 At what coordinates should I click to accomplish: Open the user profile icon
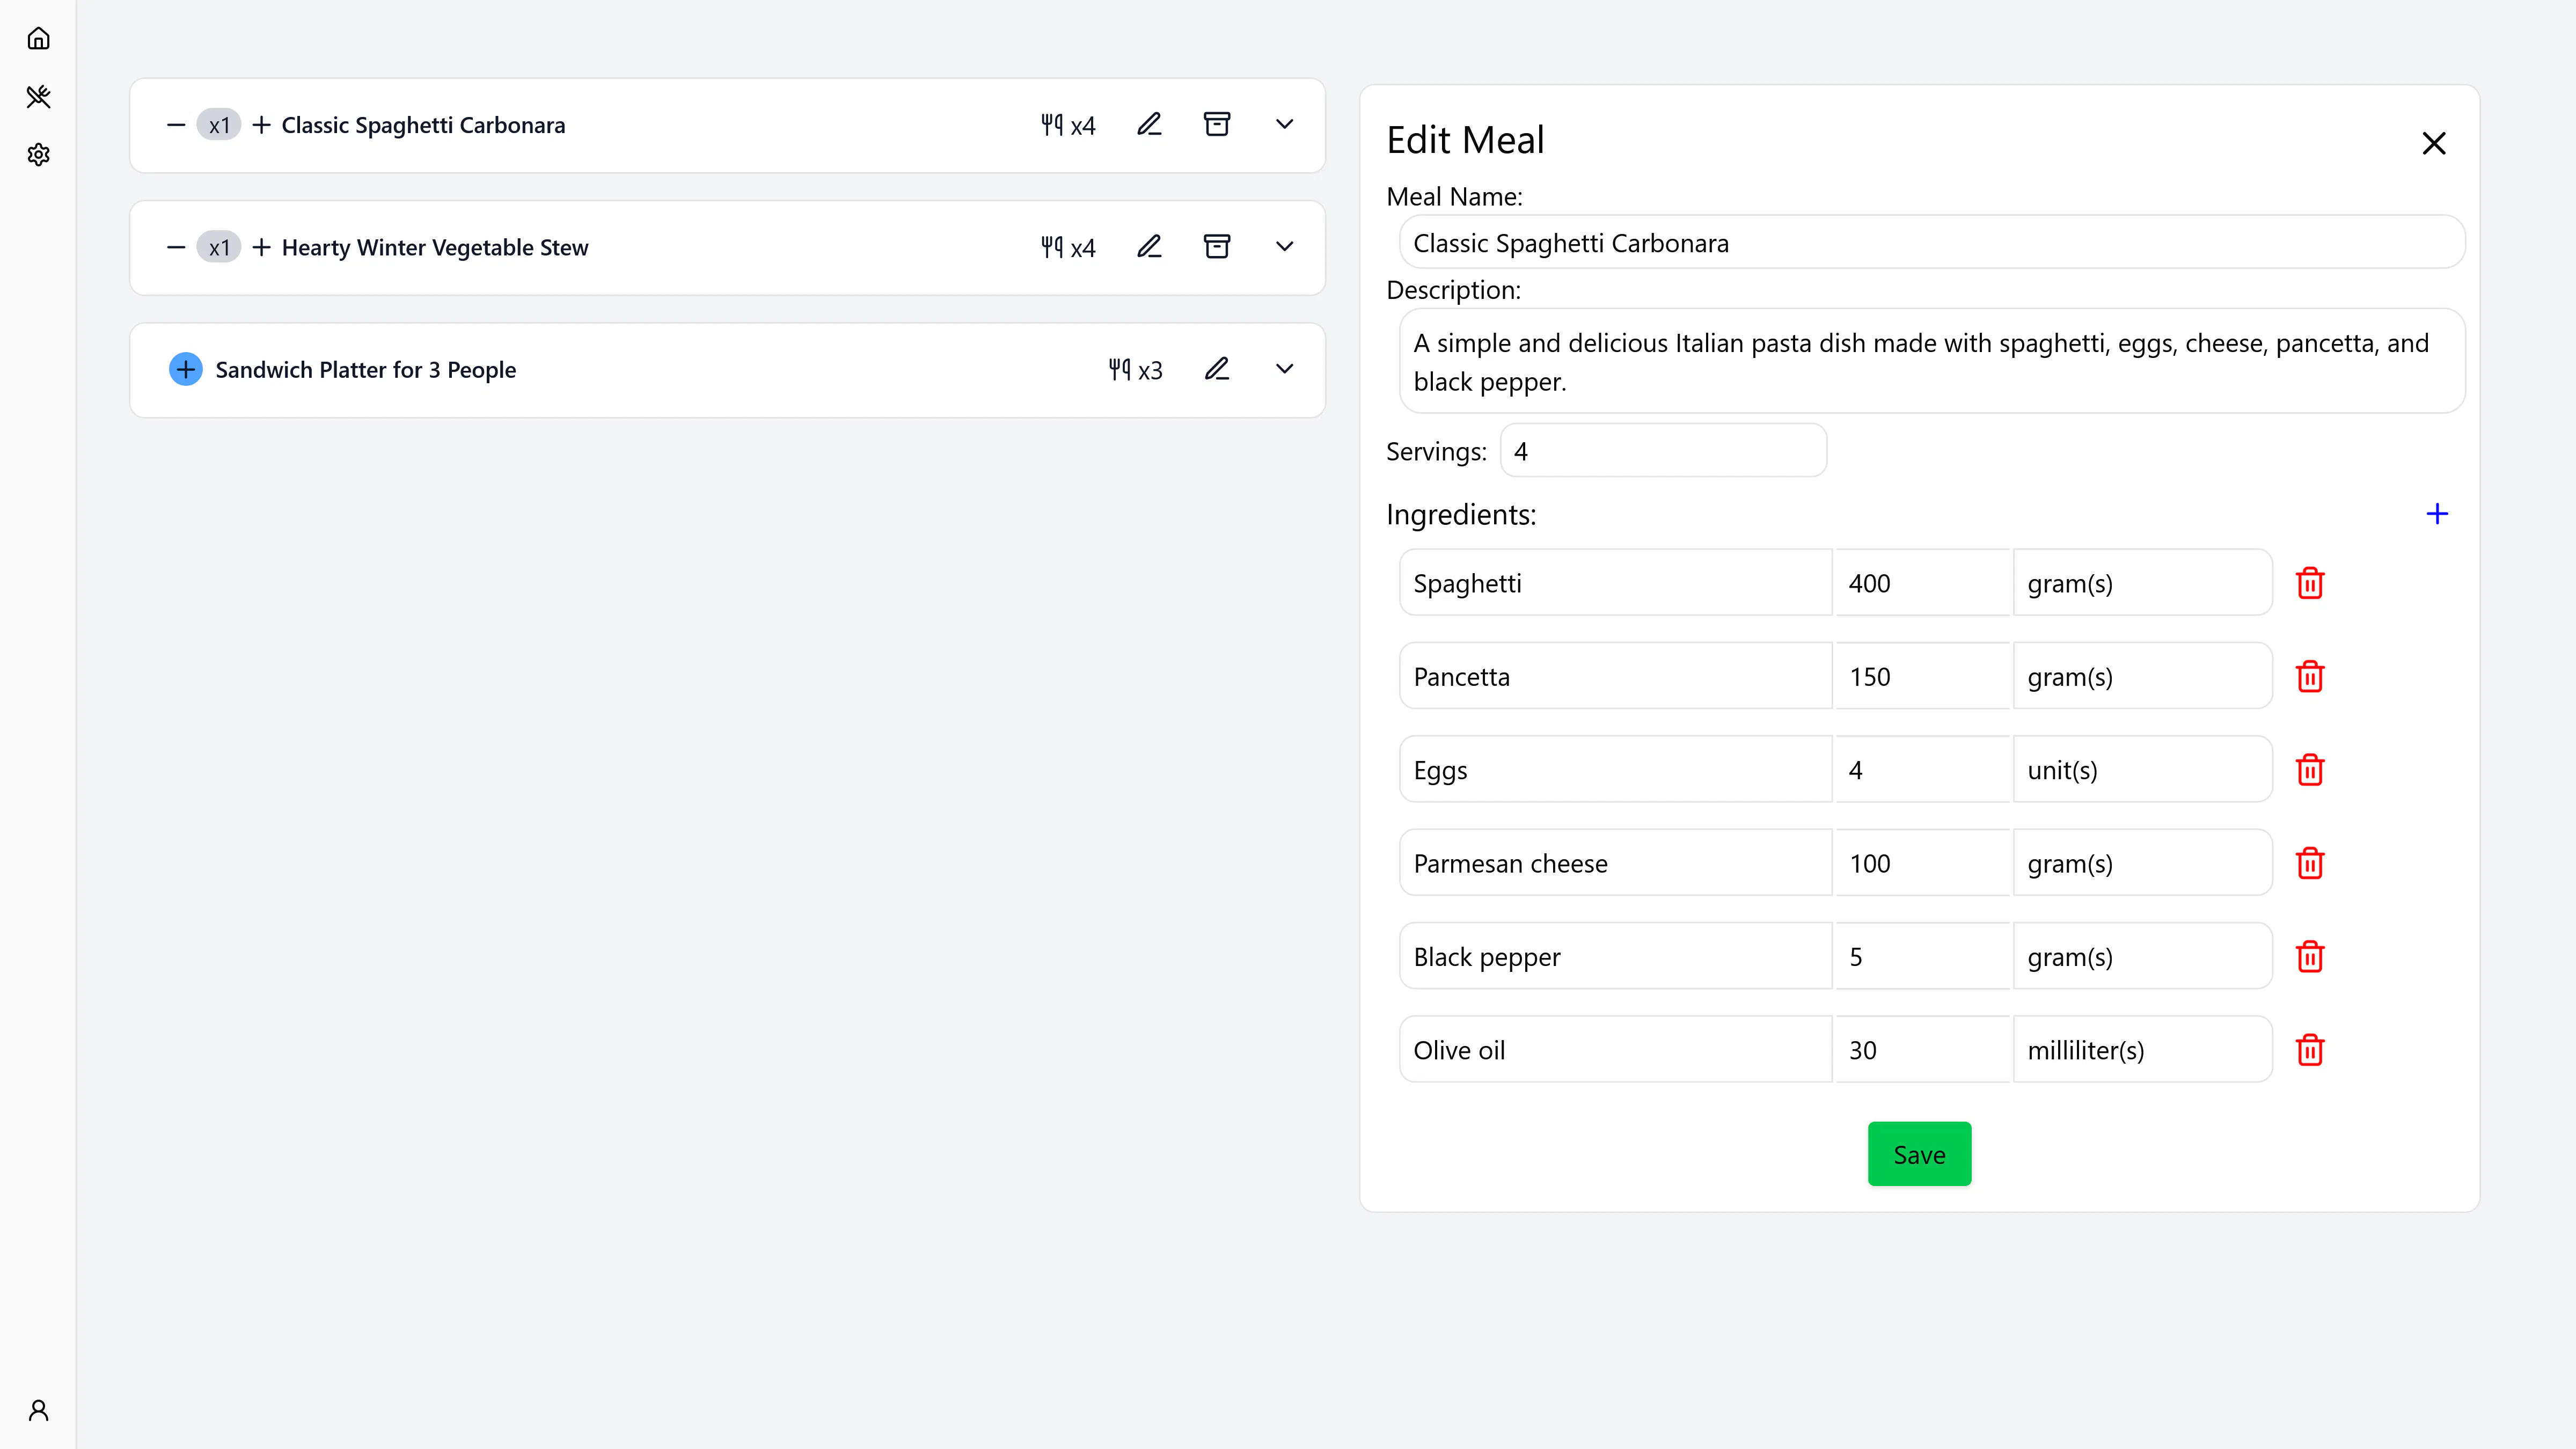(38, 1410)
